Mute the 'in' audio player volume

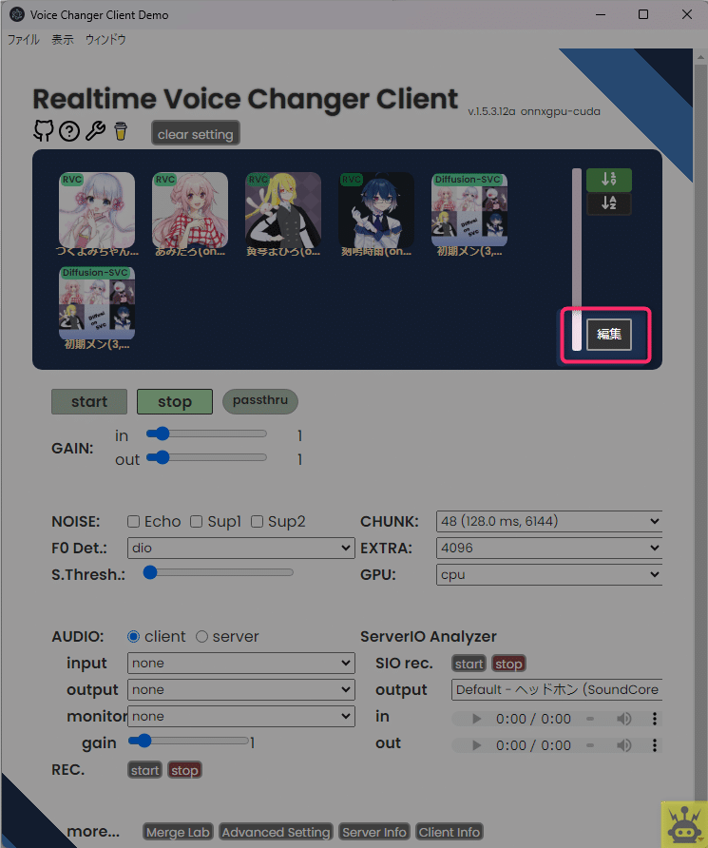tap(623, 718)
